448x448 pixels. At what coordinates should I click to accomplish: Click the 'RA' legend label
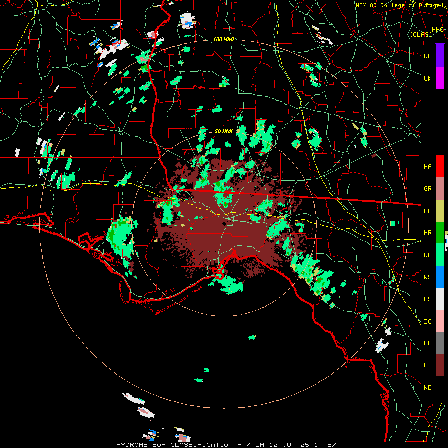coord(427,255)
